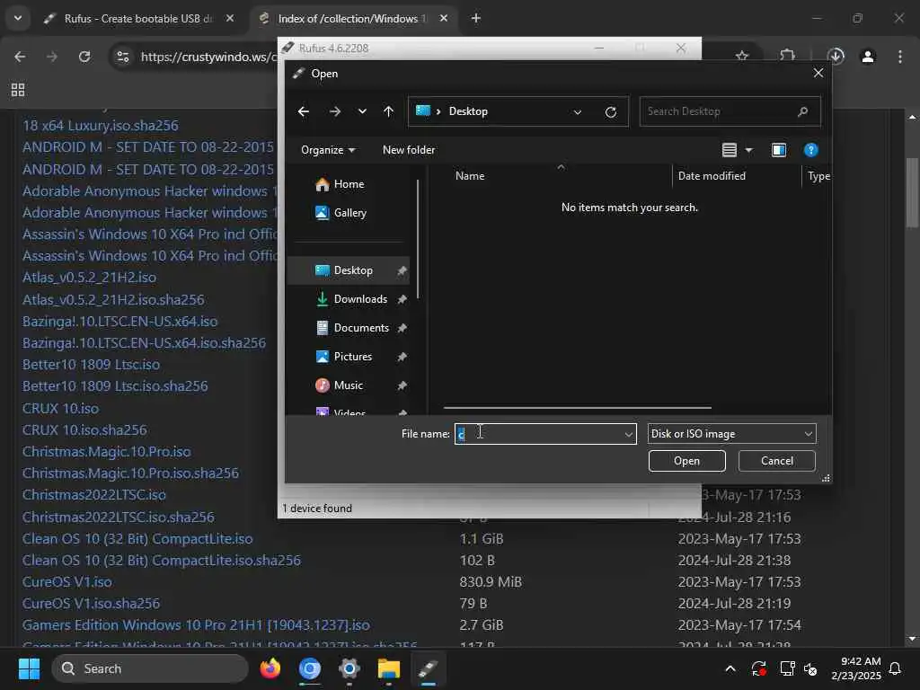Image resolution: width=920 pixels, height=690 pixels.
Task: Cancel the Open dialog
Action: coord(777,461)
